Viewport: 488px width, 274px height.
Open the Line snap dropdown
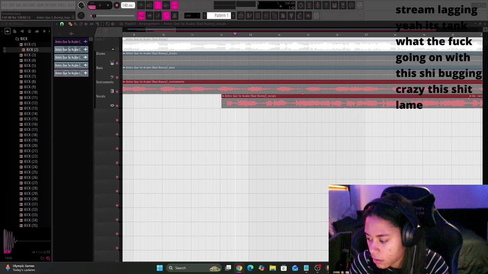pos(192,16)
